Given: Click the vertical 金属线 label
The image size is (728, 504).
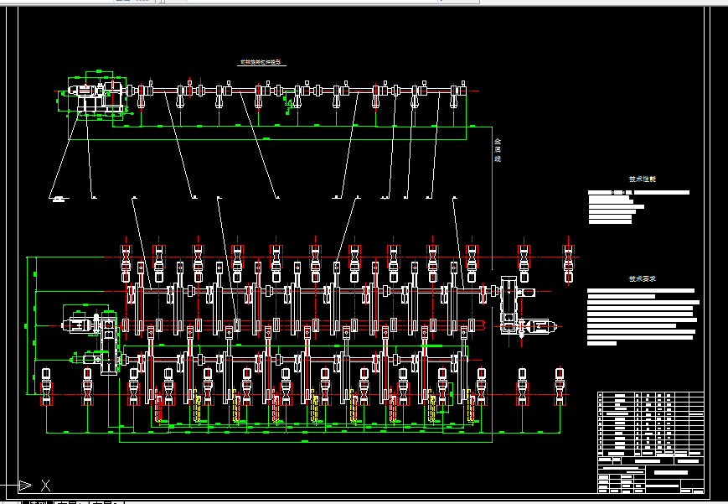Looking at the screenshot, I should (498, 150).
